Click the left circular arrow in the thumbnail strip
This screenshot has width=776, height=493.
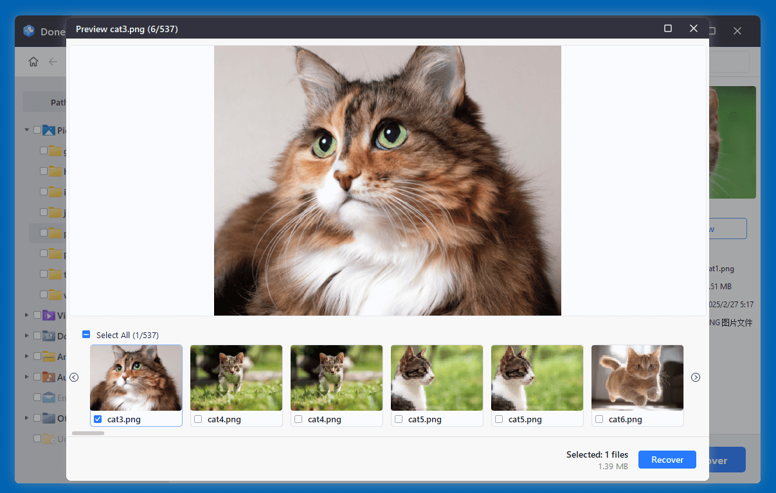tap(75, 377)
